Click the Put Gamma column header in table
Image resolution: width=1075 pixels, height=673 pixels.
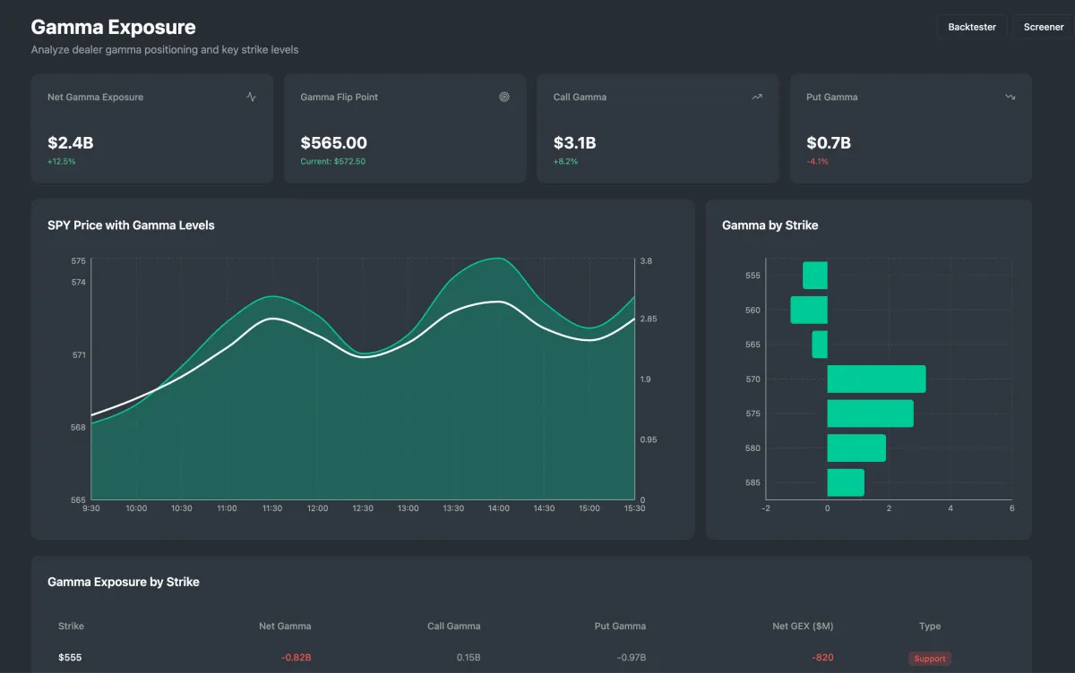pos(620,626)
